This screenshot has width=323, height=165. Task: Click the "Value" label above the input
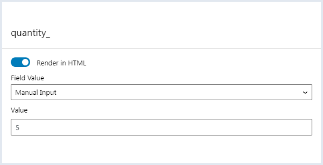(x=19, y=110)
